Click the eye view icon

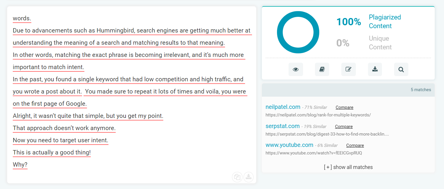tap(296, 69)
